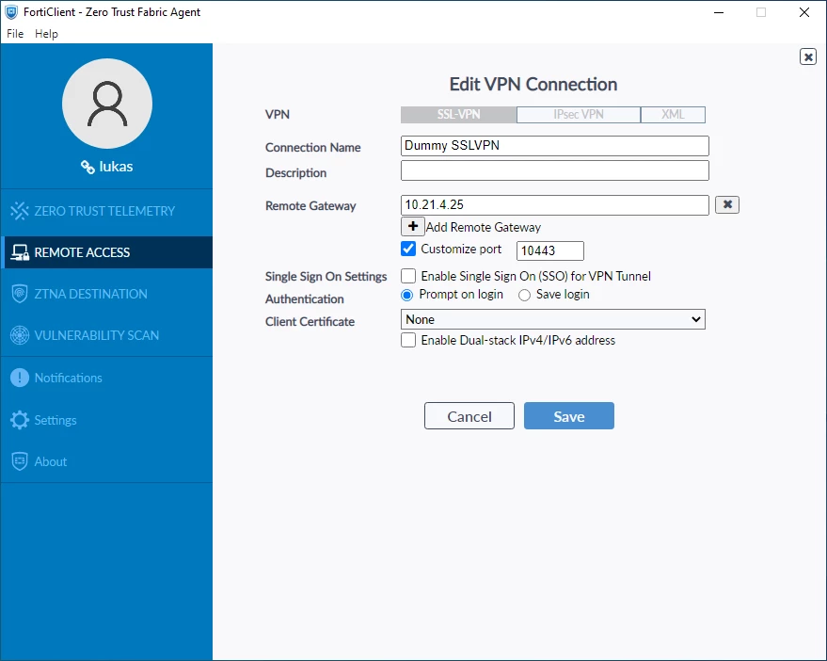Click the plus icon to add remote gateway
Viewport: 827px width, 661px height.
(412, 227)
